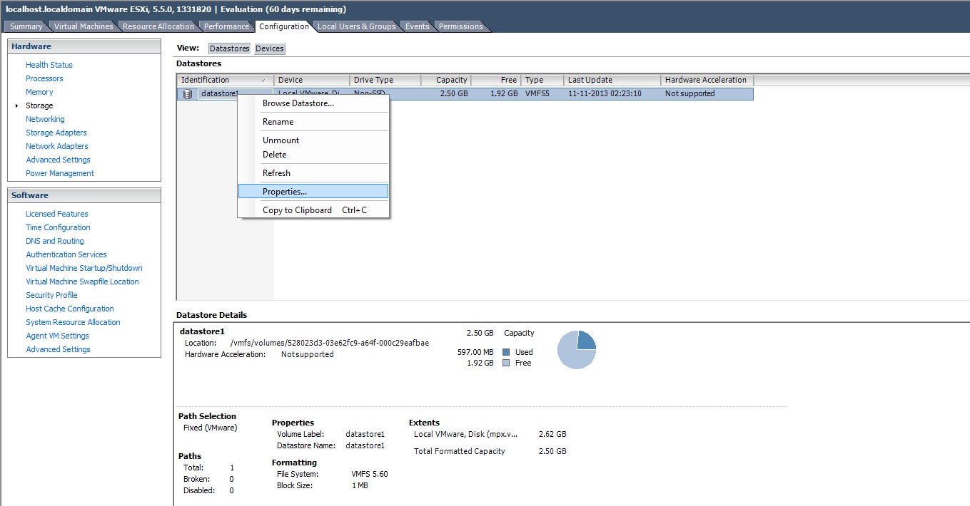Viewport: 970px width, 506px height.
Task: Select Storage in the Hardware list
Action: (39, 105)
